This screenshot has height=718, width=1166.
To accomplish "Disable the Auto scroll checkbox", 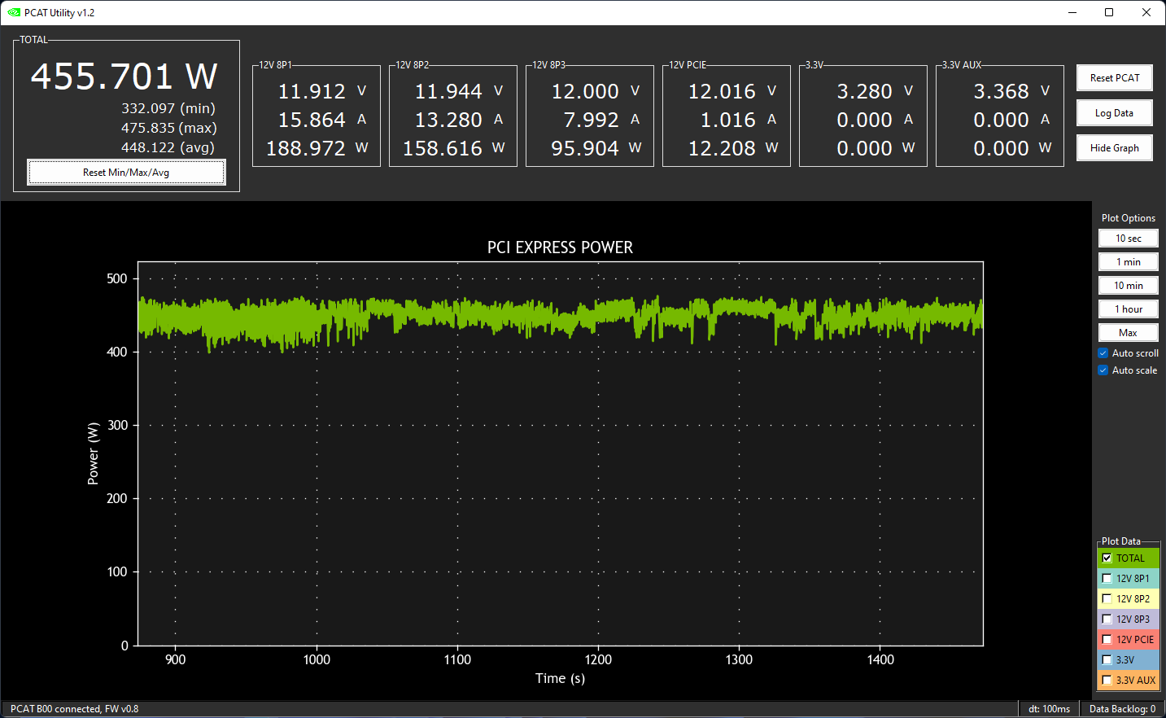I will (x=1103, y=353).
